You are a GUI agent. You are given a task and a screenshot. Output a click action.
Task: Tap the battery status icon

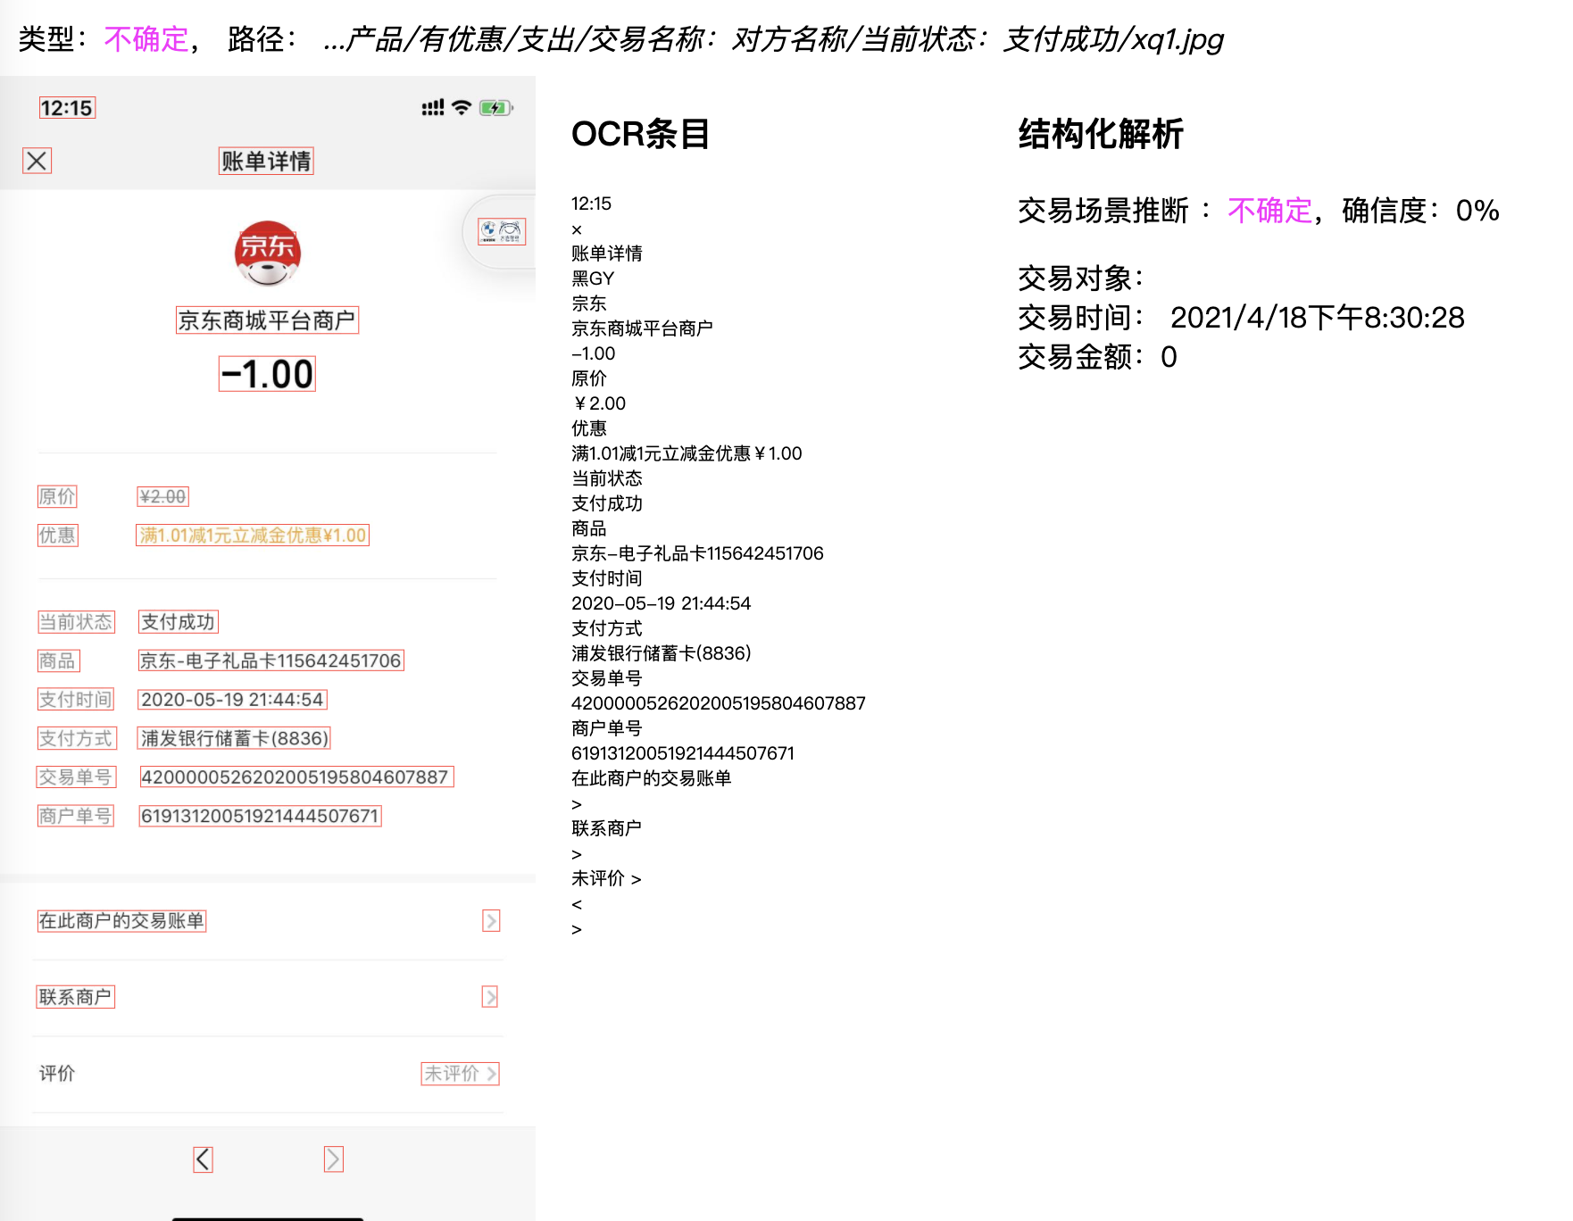point(495,108)
